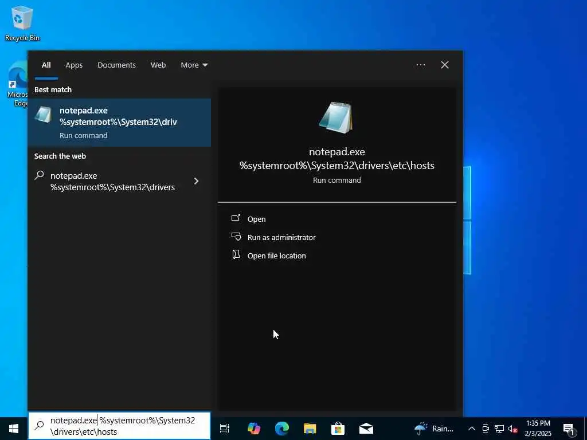The image size is (587, 440).
Task: Switch to the Documents search tab
Action: click(116, 65)
